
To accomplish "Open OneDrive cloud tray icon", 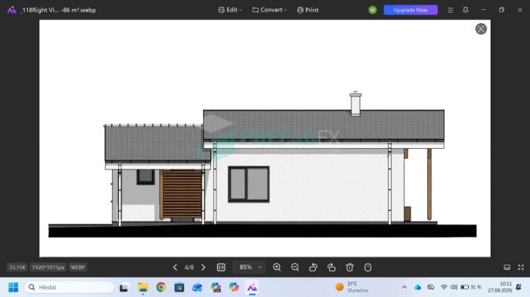I will click(x=418, y=287).
